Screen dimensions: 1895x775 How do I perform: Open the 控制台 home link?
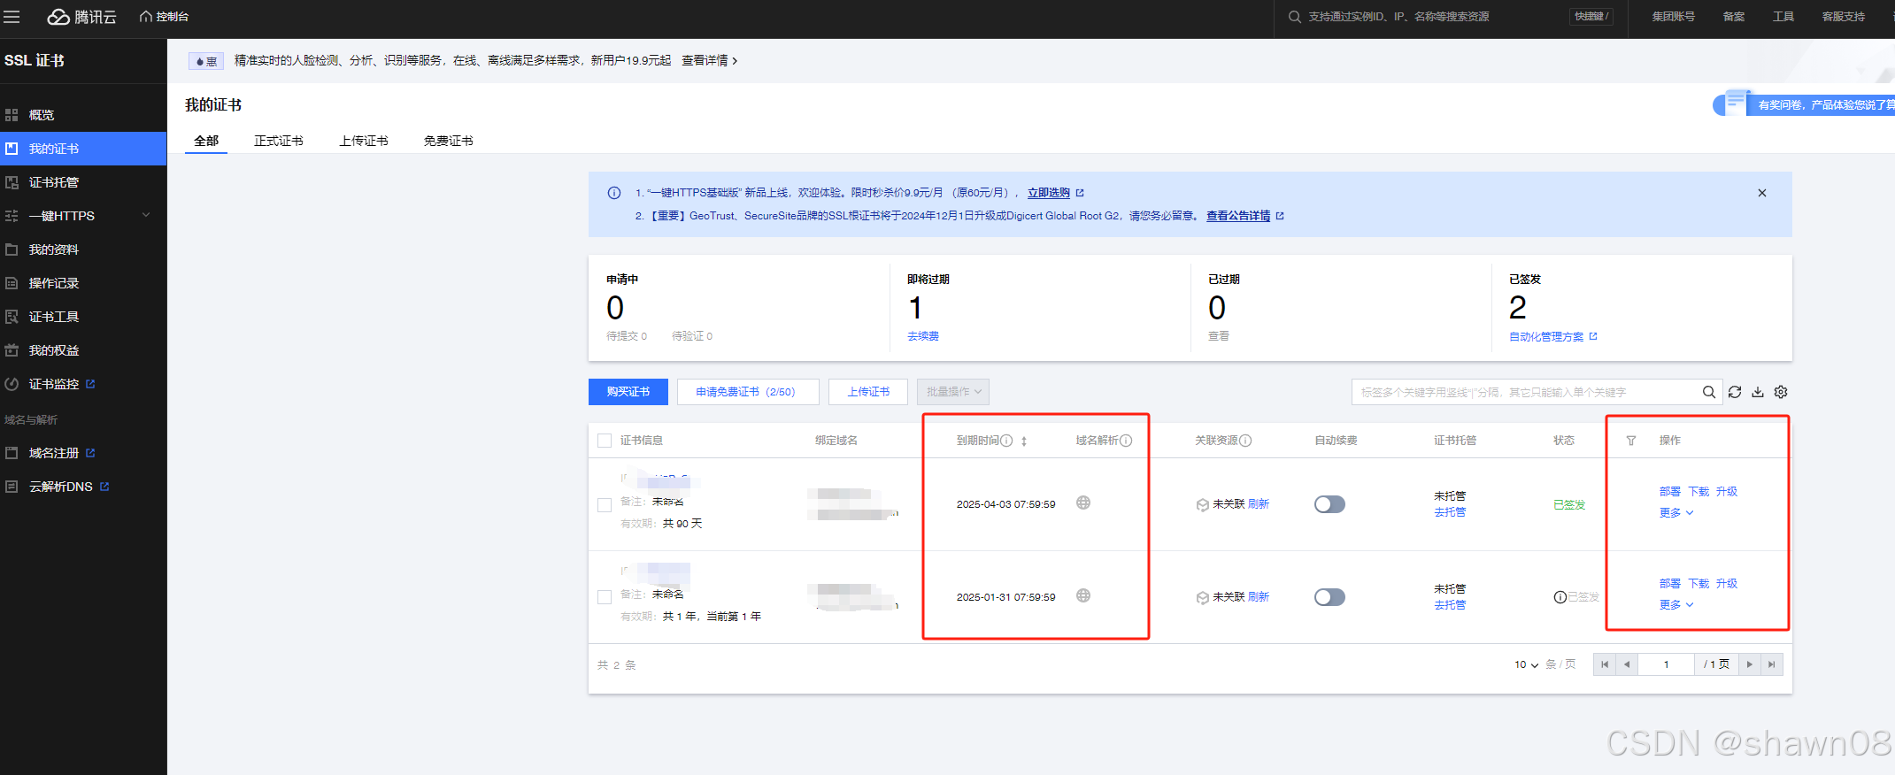[164, 17]
